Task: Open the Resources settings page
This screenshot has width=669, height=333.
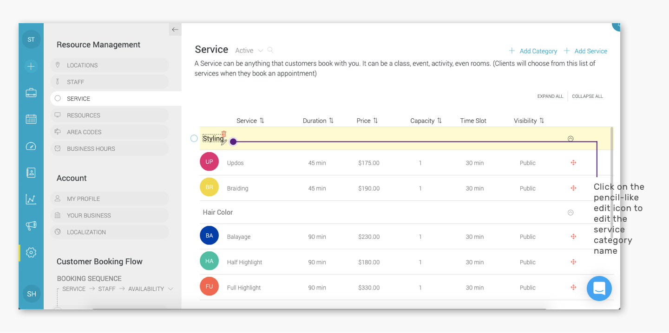Action: [110, 115]
